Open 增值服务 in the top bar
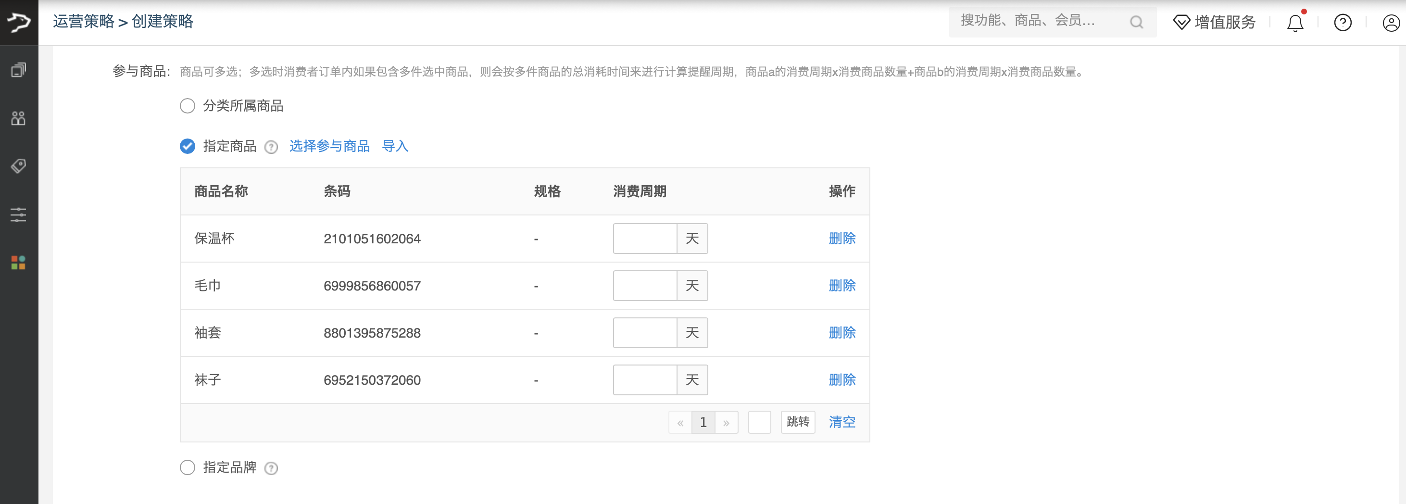The width and height of the screenshot is (1406, 504). point(1215,23)
